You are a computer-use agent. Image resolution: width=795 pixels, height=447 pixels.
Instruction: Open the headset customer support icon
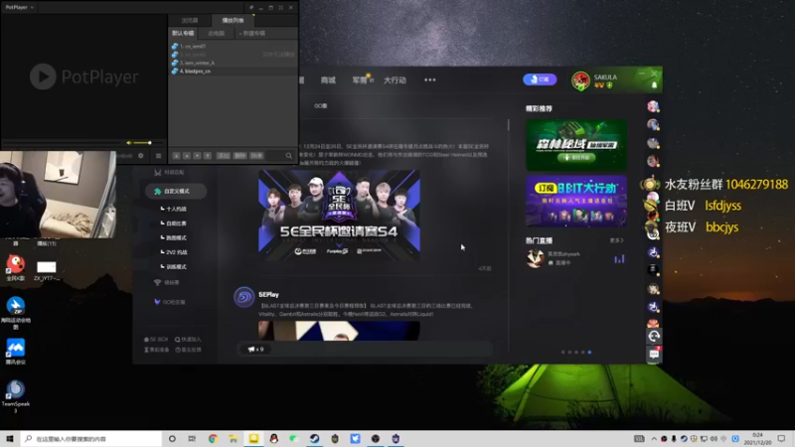tap(654, 336)
